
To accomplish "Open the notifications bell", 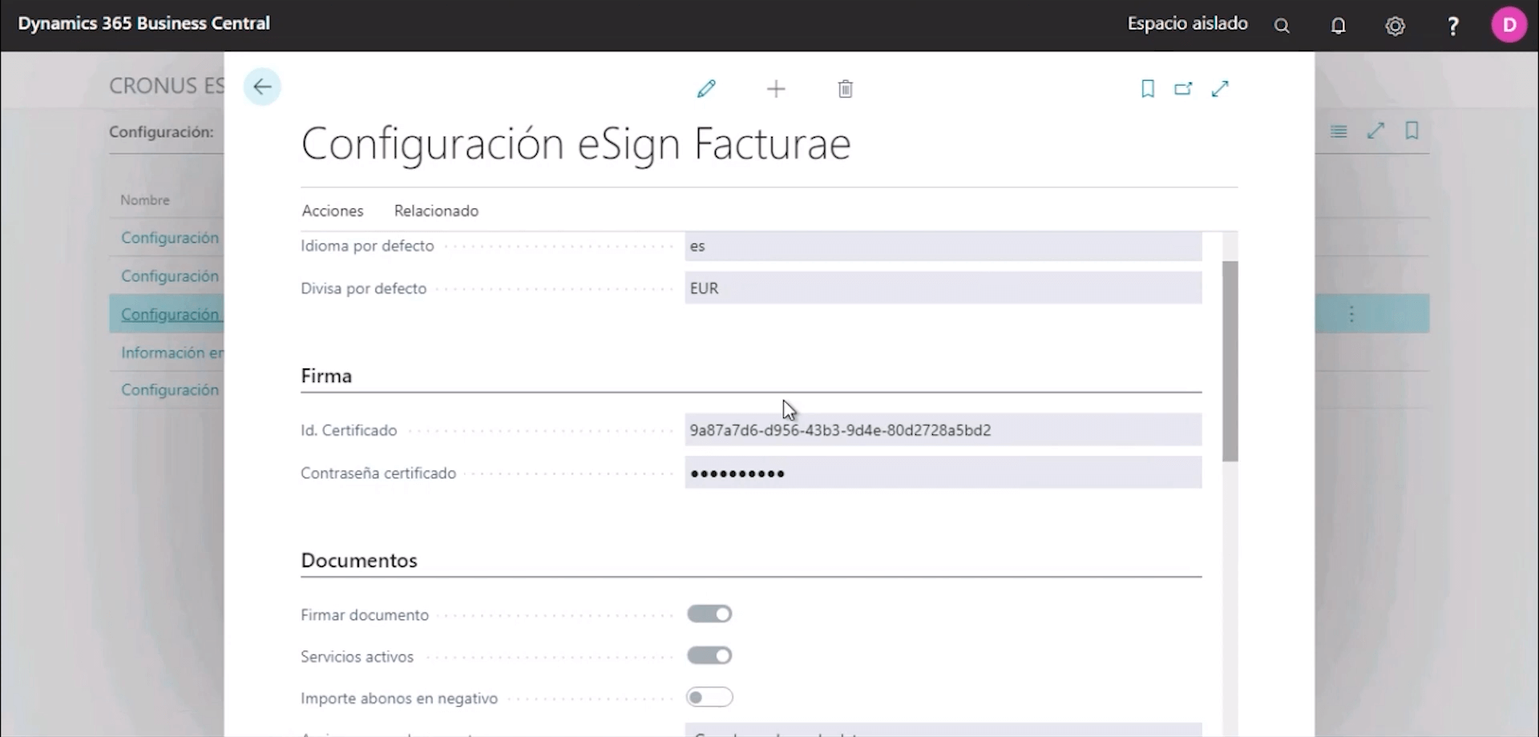I will tap(1338, 26).
